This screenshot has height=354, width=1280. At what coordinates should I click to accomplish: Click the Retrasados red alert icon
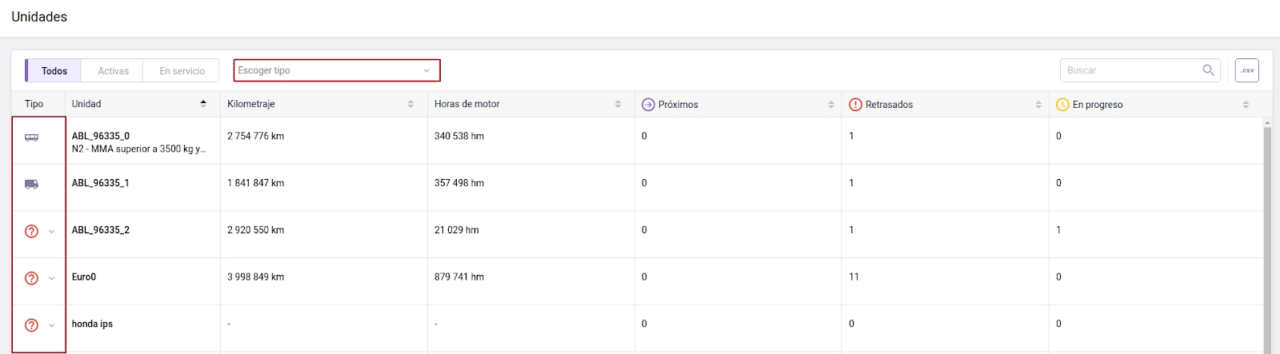coord(855,105)
